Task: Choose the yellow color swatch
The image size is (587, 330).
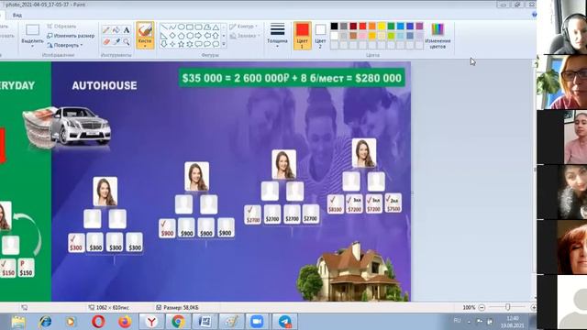Action: (382, 27)
